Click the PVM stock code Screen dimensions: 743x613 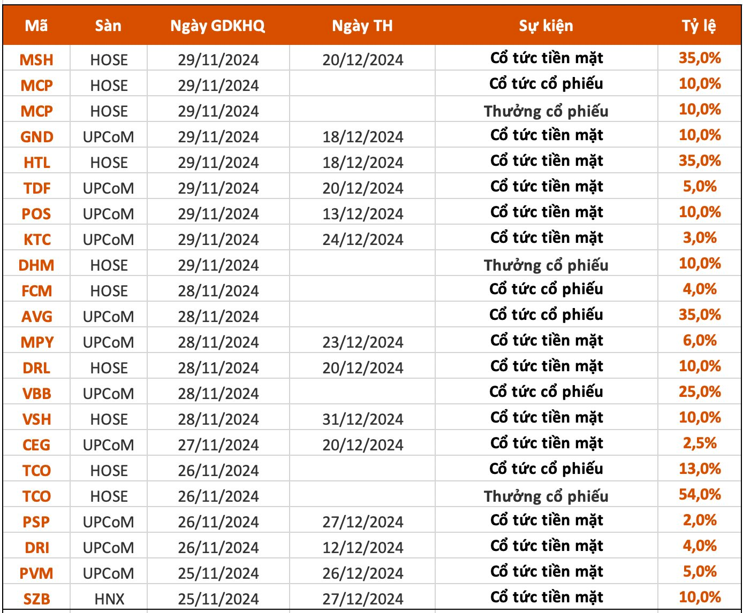(36, 573)
